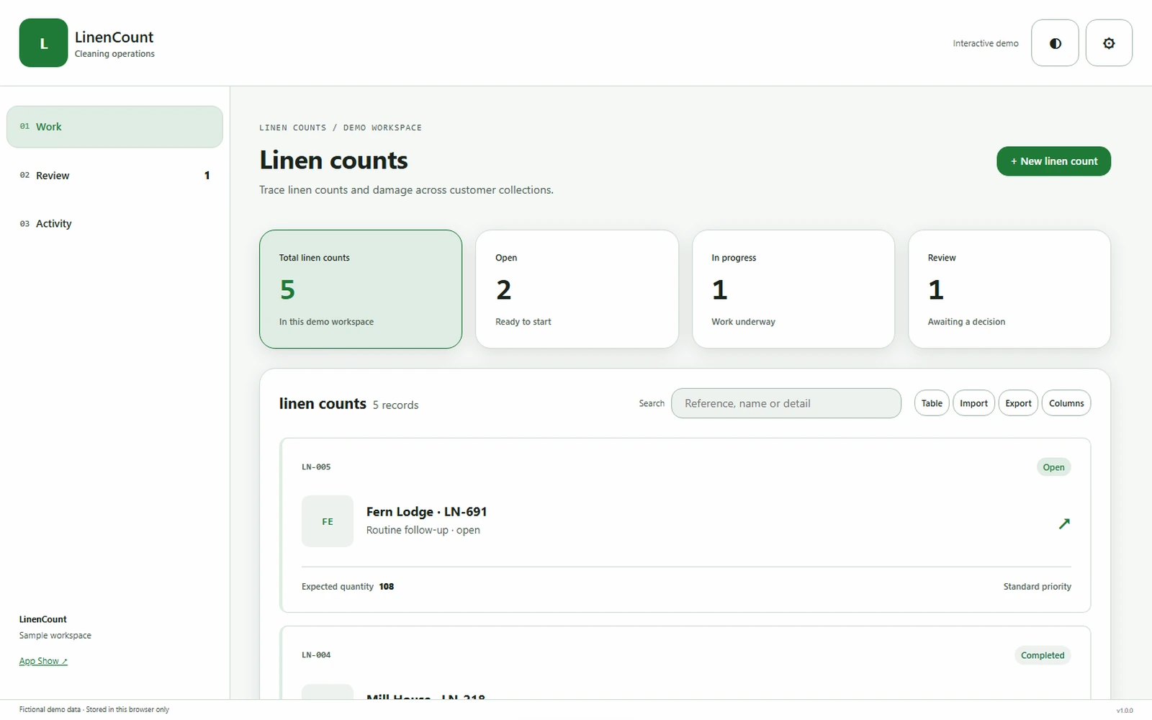Switch to Table view

click(932, 403)
